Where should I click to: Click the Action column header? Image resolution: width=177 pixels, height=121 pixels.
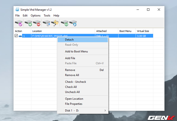(x=22, y=31)
